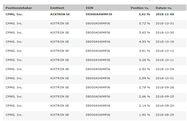This screenshot has width=187, height=121.
Task: Click the ISIN column header
Action: coord(89,8)
